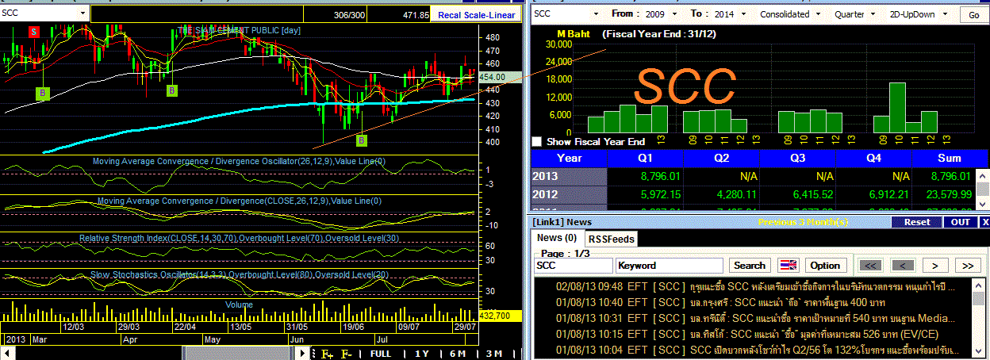Viewport: 990px width, 360px height.
Task: Enable Show Fiscal Year End checkbox
Action: coord(537,141)
